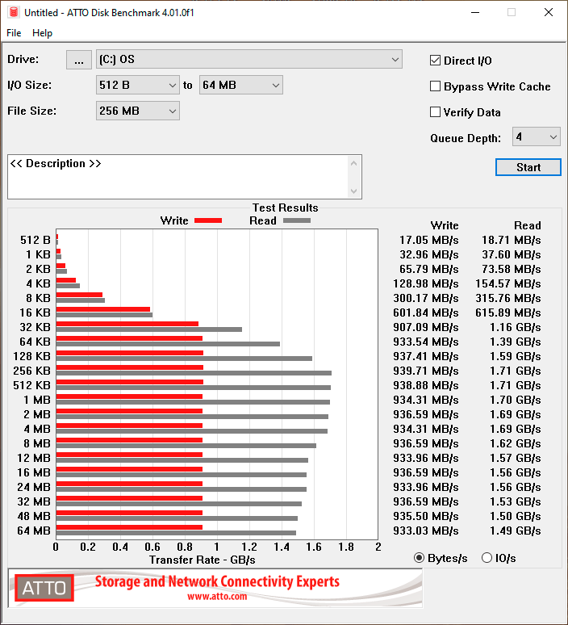The height and width of the screenshot is (625, 568).
Task: Click the Description scrollbar up arrow
Action: 353,163
